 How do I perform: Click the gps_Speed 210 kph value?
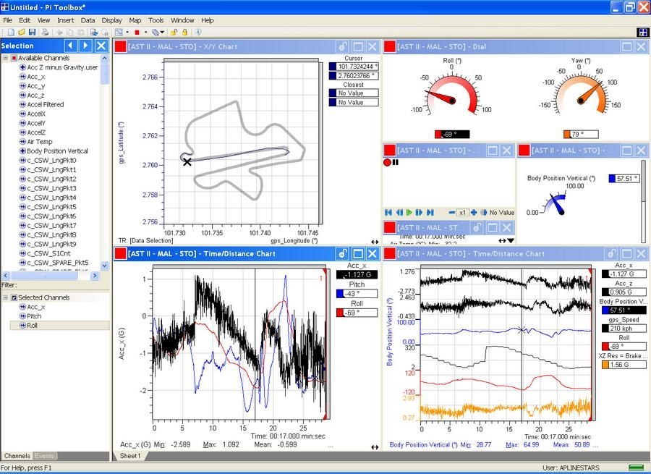624,329
